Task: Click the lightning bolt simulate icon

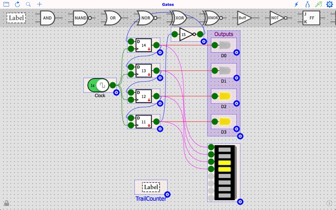Action: click(x=297, y=4)
